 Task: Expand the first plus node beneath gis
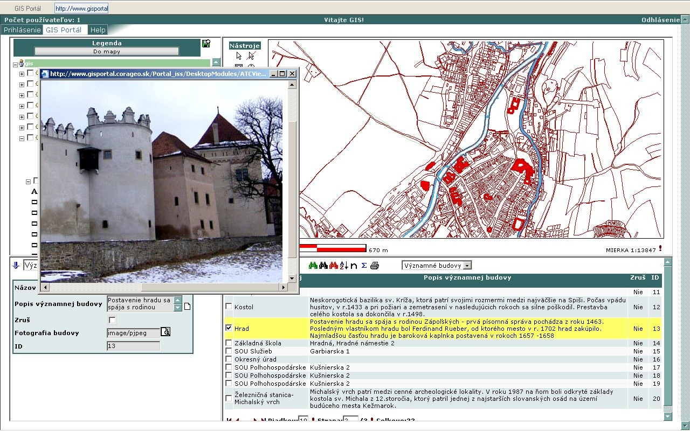click(x=22, y=74)
